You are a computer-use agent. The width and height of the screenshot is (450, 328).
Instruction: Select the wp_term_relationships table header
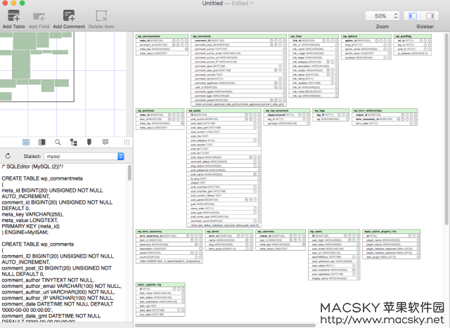[x=385, y=110]
